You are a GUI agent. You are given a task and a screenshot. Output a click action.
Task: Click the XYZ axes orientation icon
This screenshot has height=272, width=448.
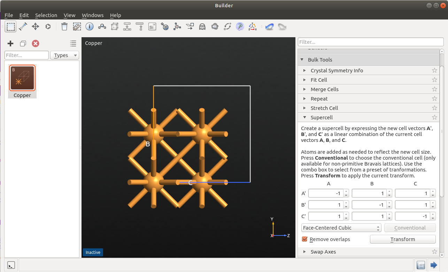tap(252, 26)
